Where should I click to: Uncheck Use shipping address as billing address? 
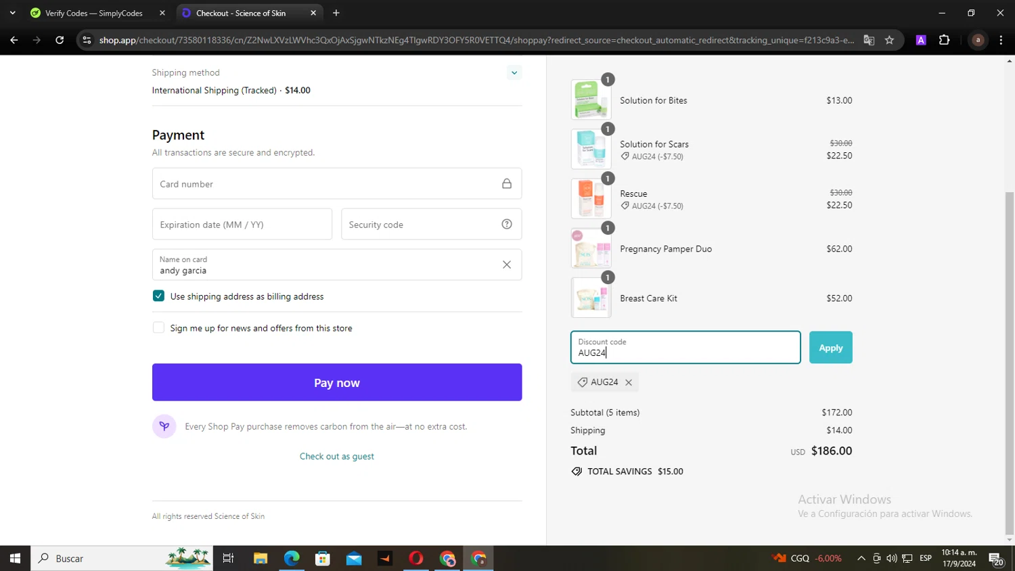pyautogui.click(x=158, y=296)
